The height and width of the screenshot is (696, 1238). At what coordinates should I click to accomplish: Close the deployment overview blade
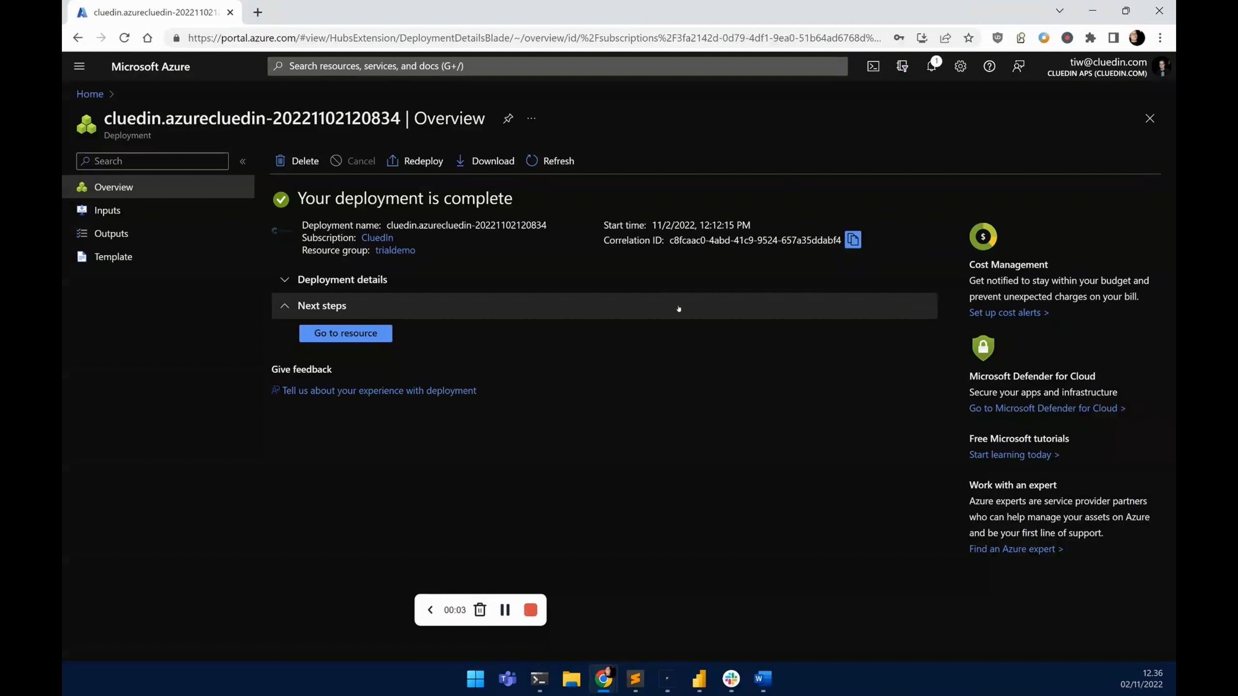(x=1150, y=119)
